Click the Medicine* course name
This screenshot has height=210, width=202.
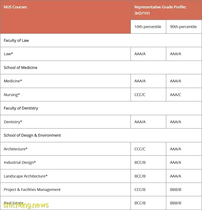pos(13,81)
